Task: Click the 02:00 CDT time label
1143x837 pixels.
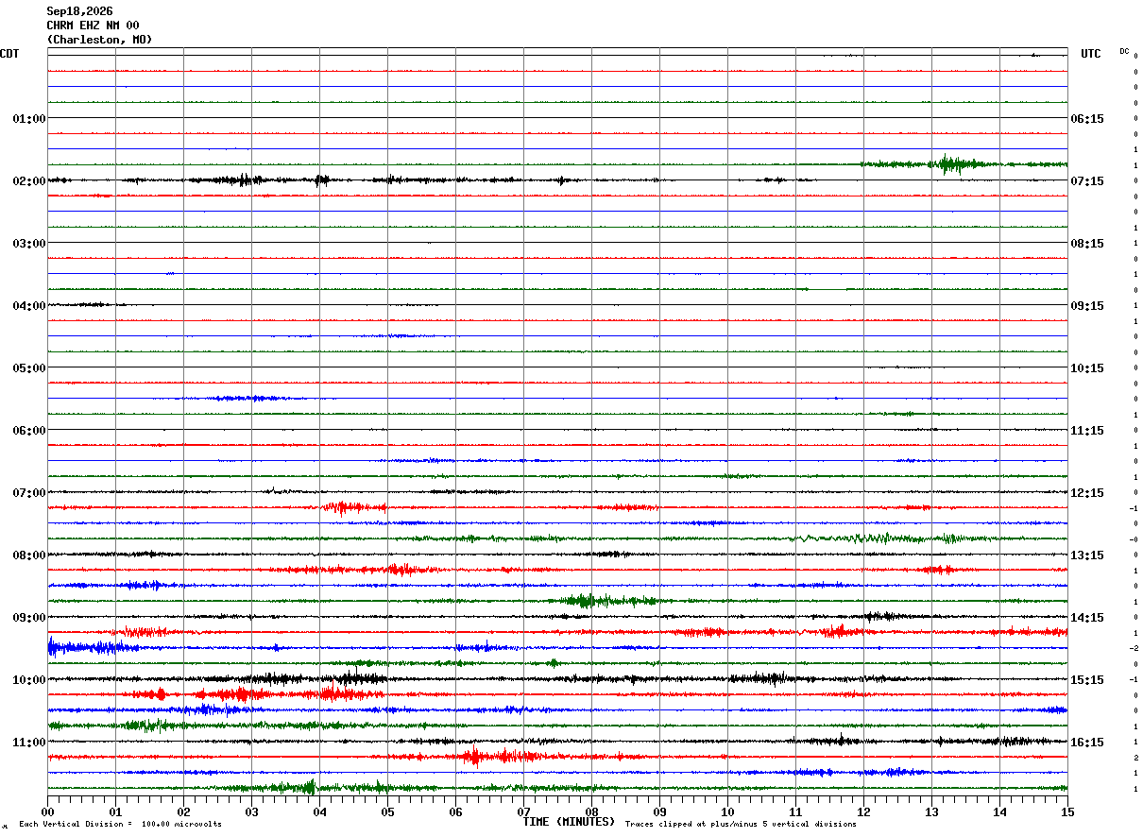Action: coord(29,180)
